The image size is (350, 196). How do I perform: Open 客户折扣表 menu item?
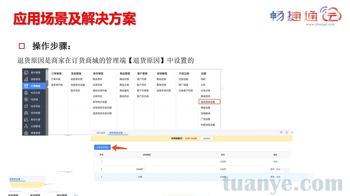coord(143,96)
